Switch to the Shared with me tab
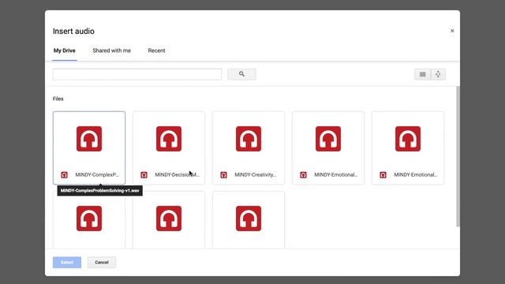The image size is (505, 284). coord(112,50)
